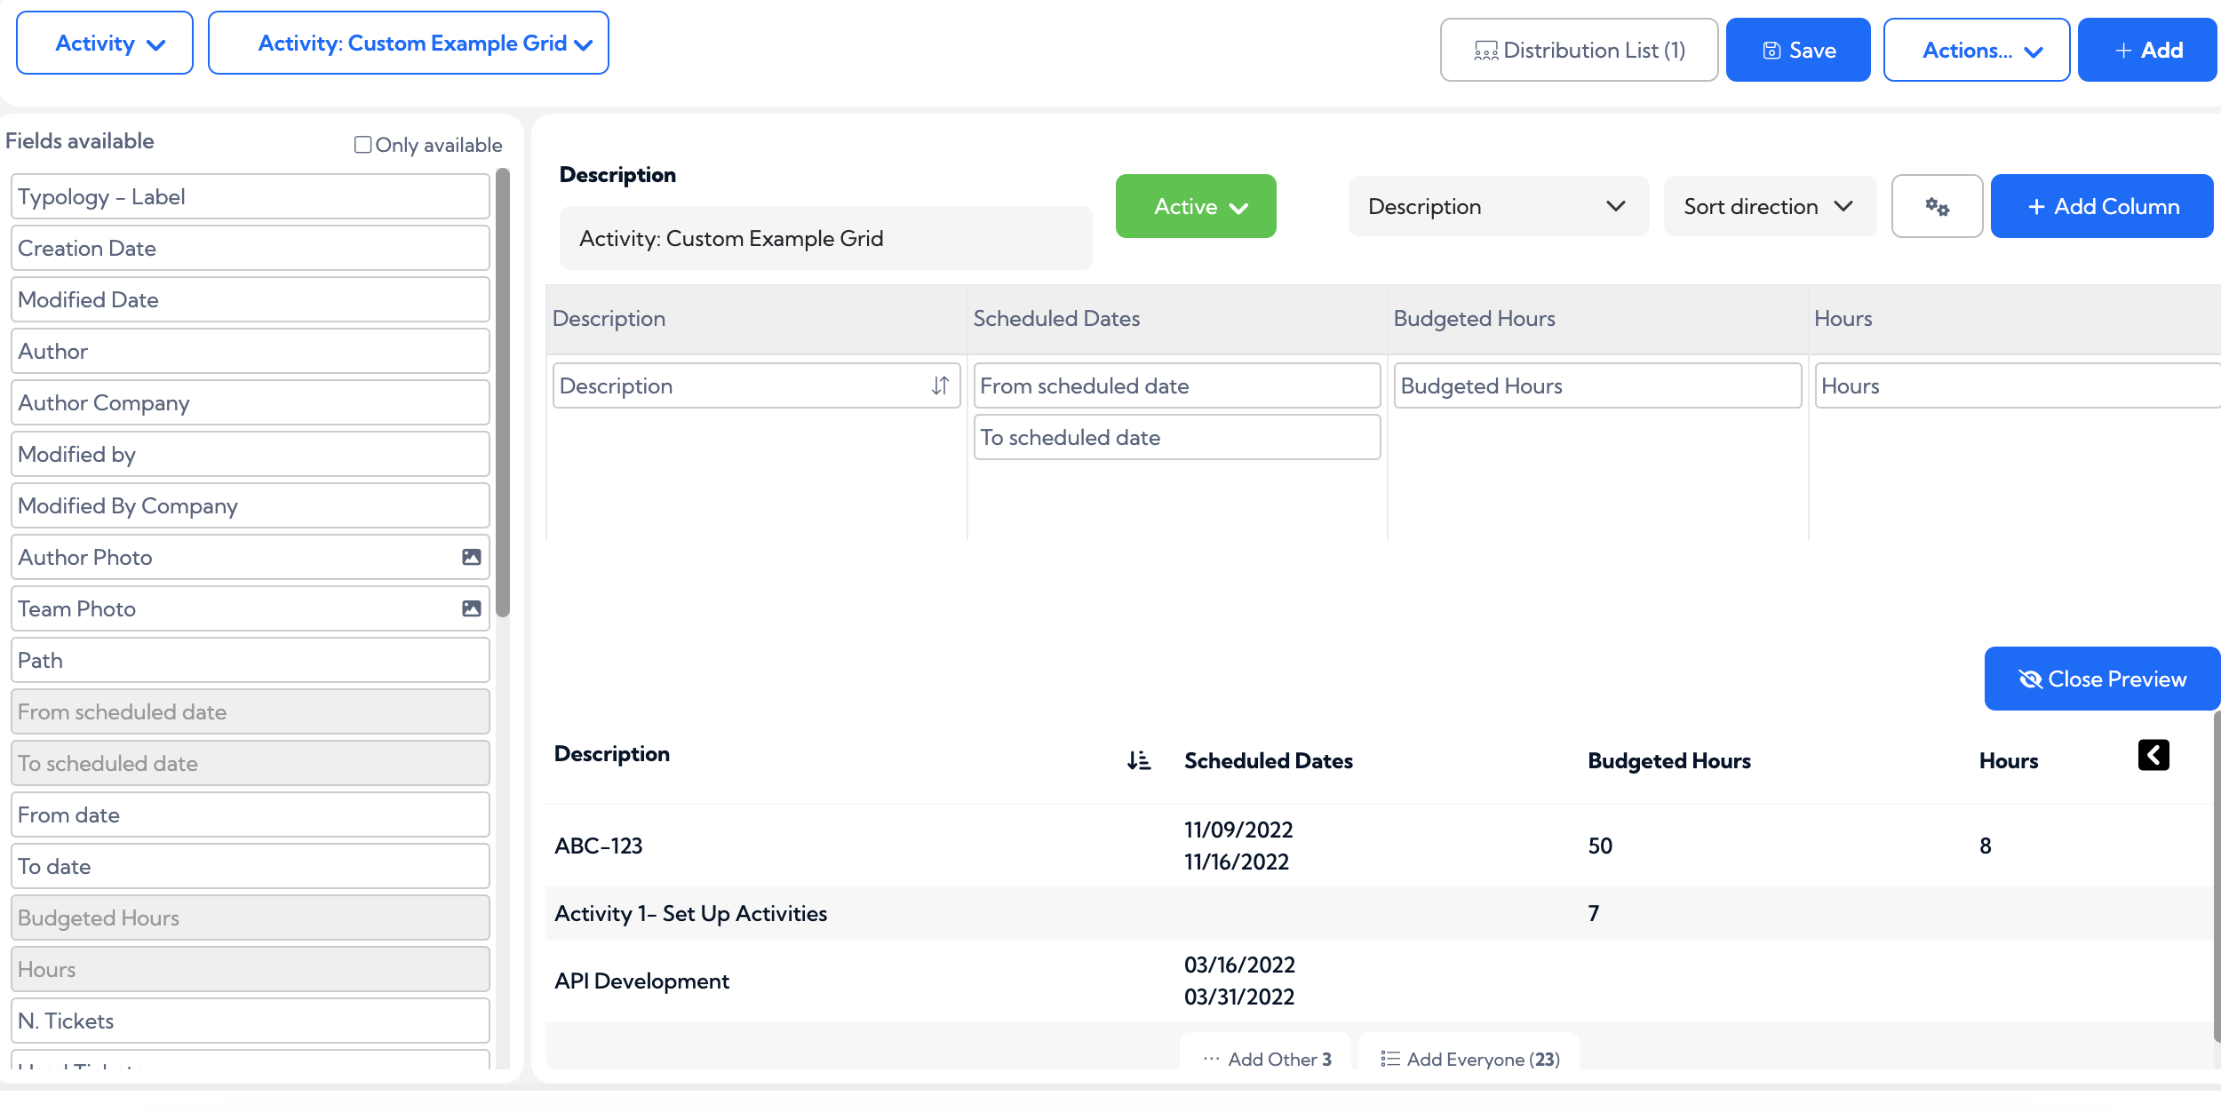Image resolution: width=2221 pixels, height=1112 pixels.
Task: Click the list icon on Add Everyone button
Action: tap(1389, 1058)
